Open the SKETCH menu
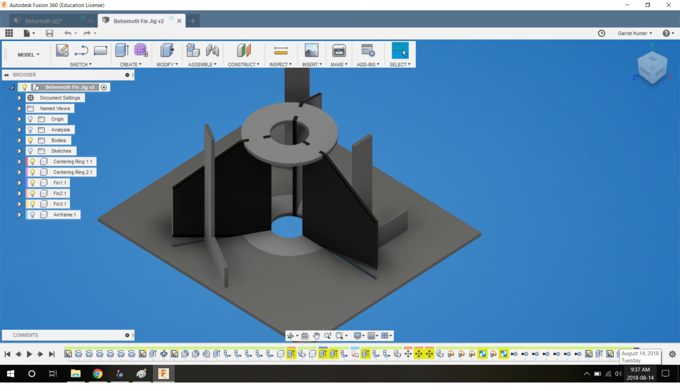 81,64
